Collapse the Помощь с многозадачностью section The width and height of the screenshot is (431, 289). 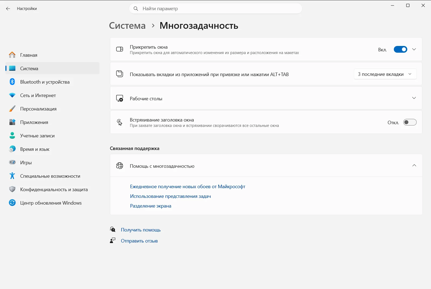tap(266, 166)
